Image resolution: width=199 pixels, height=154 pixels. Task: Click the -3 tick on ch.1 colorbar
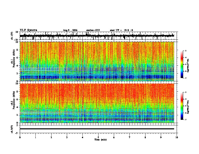pos(185,51)
